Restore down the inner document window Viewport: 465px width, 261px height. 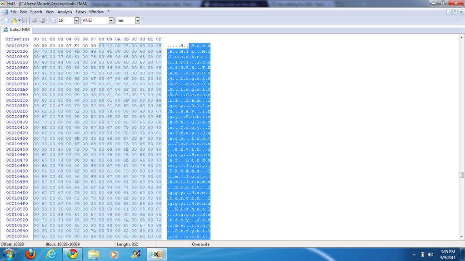click(455, 12)
